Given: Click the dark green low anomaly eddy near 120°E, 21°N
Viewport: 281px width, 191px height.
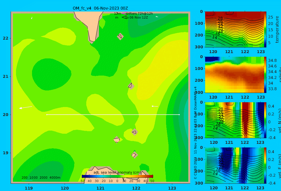Looking at the screenshot, I should [x=52, y=74].
